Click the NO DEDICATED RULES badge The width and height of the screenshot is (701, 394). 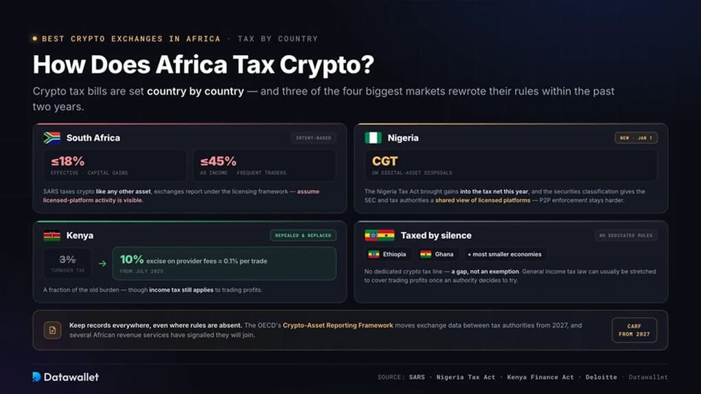point(626,235)
